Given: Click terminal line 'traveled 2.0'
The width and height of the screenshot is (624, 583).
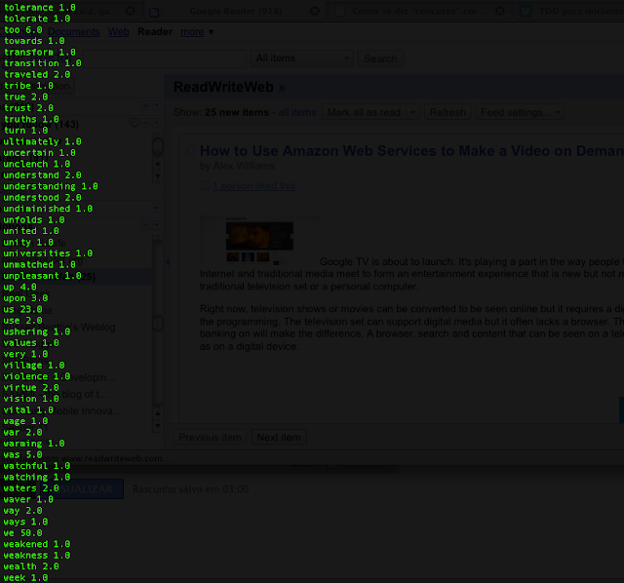Looking at the screenshot, I should tap(37, 74).
